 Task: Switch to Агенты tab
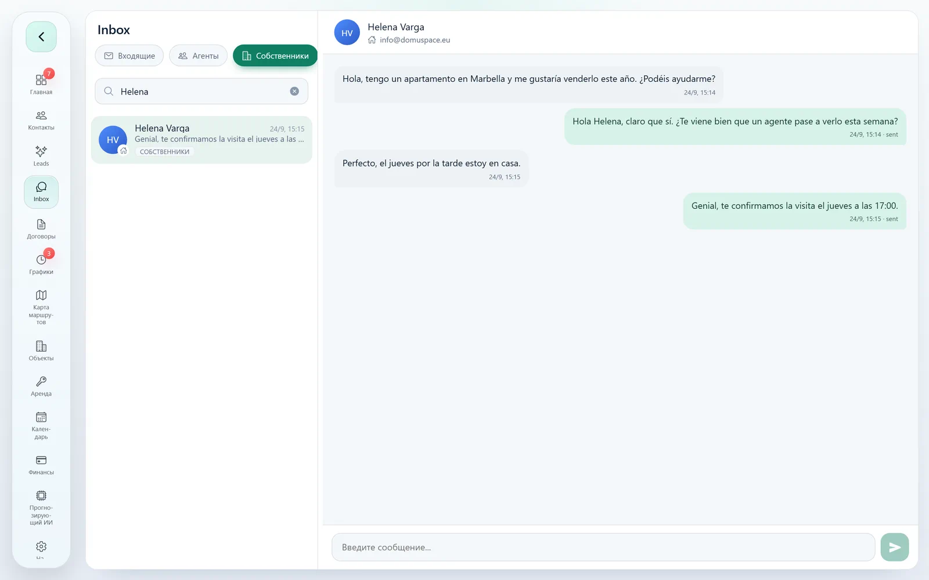(x=199, y=56)
